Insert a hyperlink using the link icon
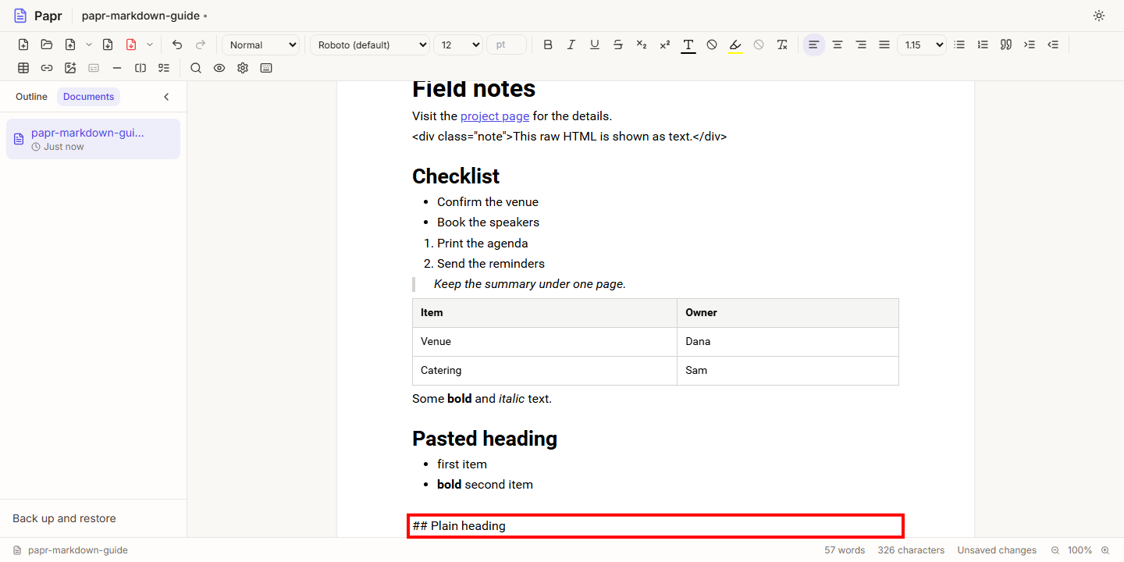The height and width of the screenshot is (562, 1124). (47, 68)
